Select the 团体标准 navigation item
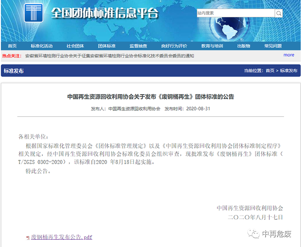Viewport: 301px width, 247px height. pos(107,46)
